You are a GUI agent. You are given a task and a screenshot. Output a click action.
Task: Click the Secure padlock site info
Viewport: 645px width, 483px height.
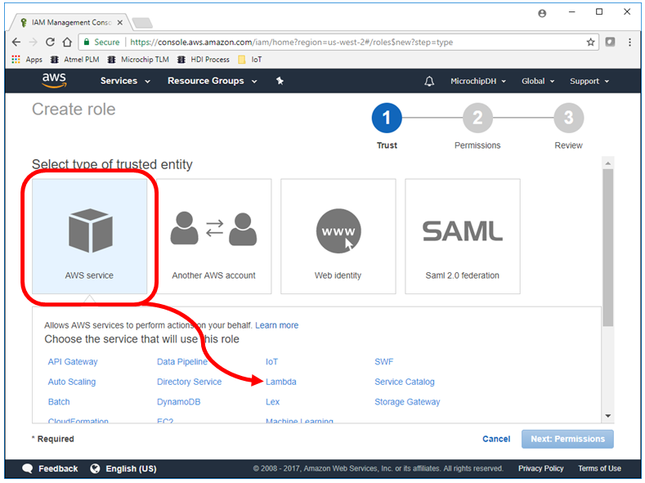pos(101,42)
